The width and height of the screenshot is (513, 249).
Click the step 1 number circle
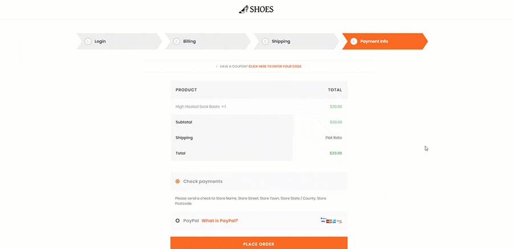88,42
